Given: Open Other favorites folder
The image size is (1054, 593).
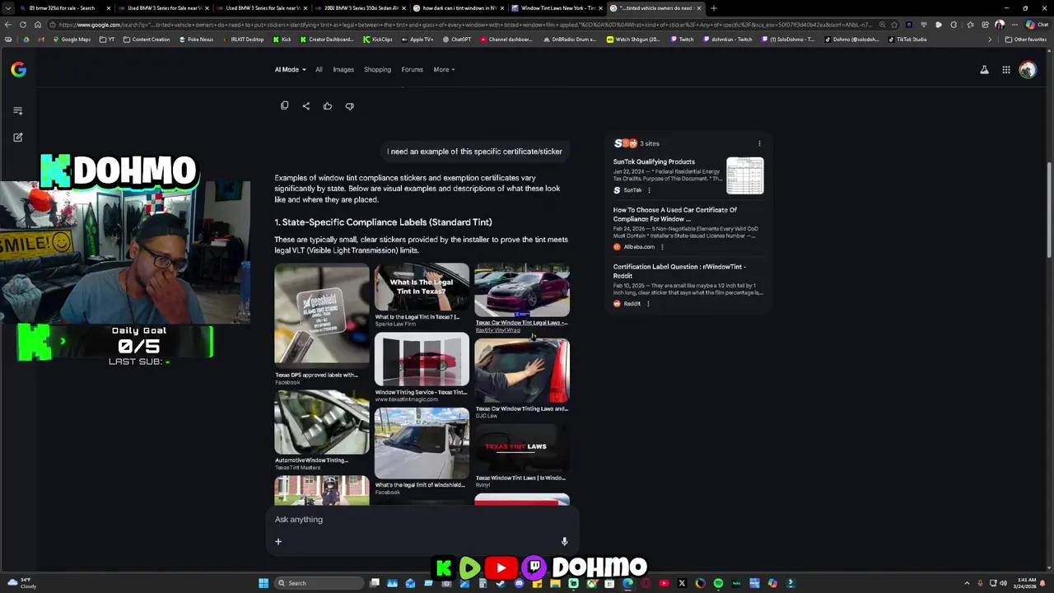Looking at the screenshot, I should click(1025, 40).
